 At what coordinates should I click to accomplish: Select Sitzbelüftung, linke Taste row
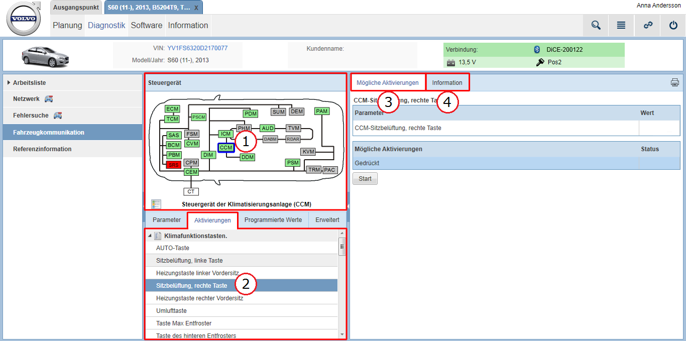pyautogui.click(x=242, y=261)
